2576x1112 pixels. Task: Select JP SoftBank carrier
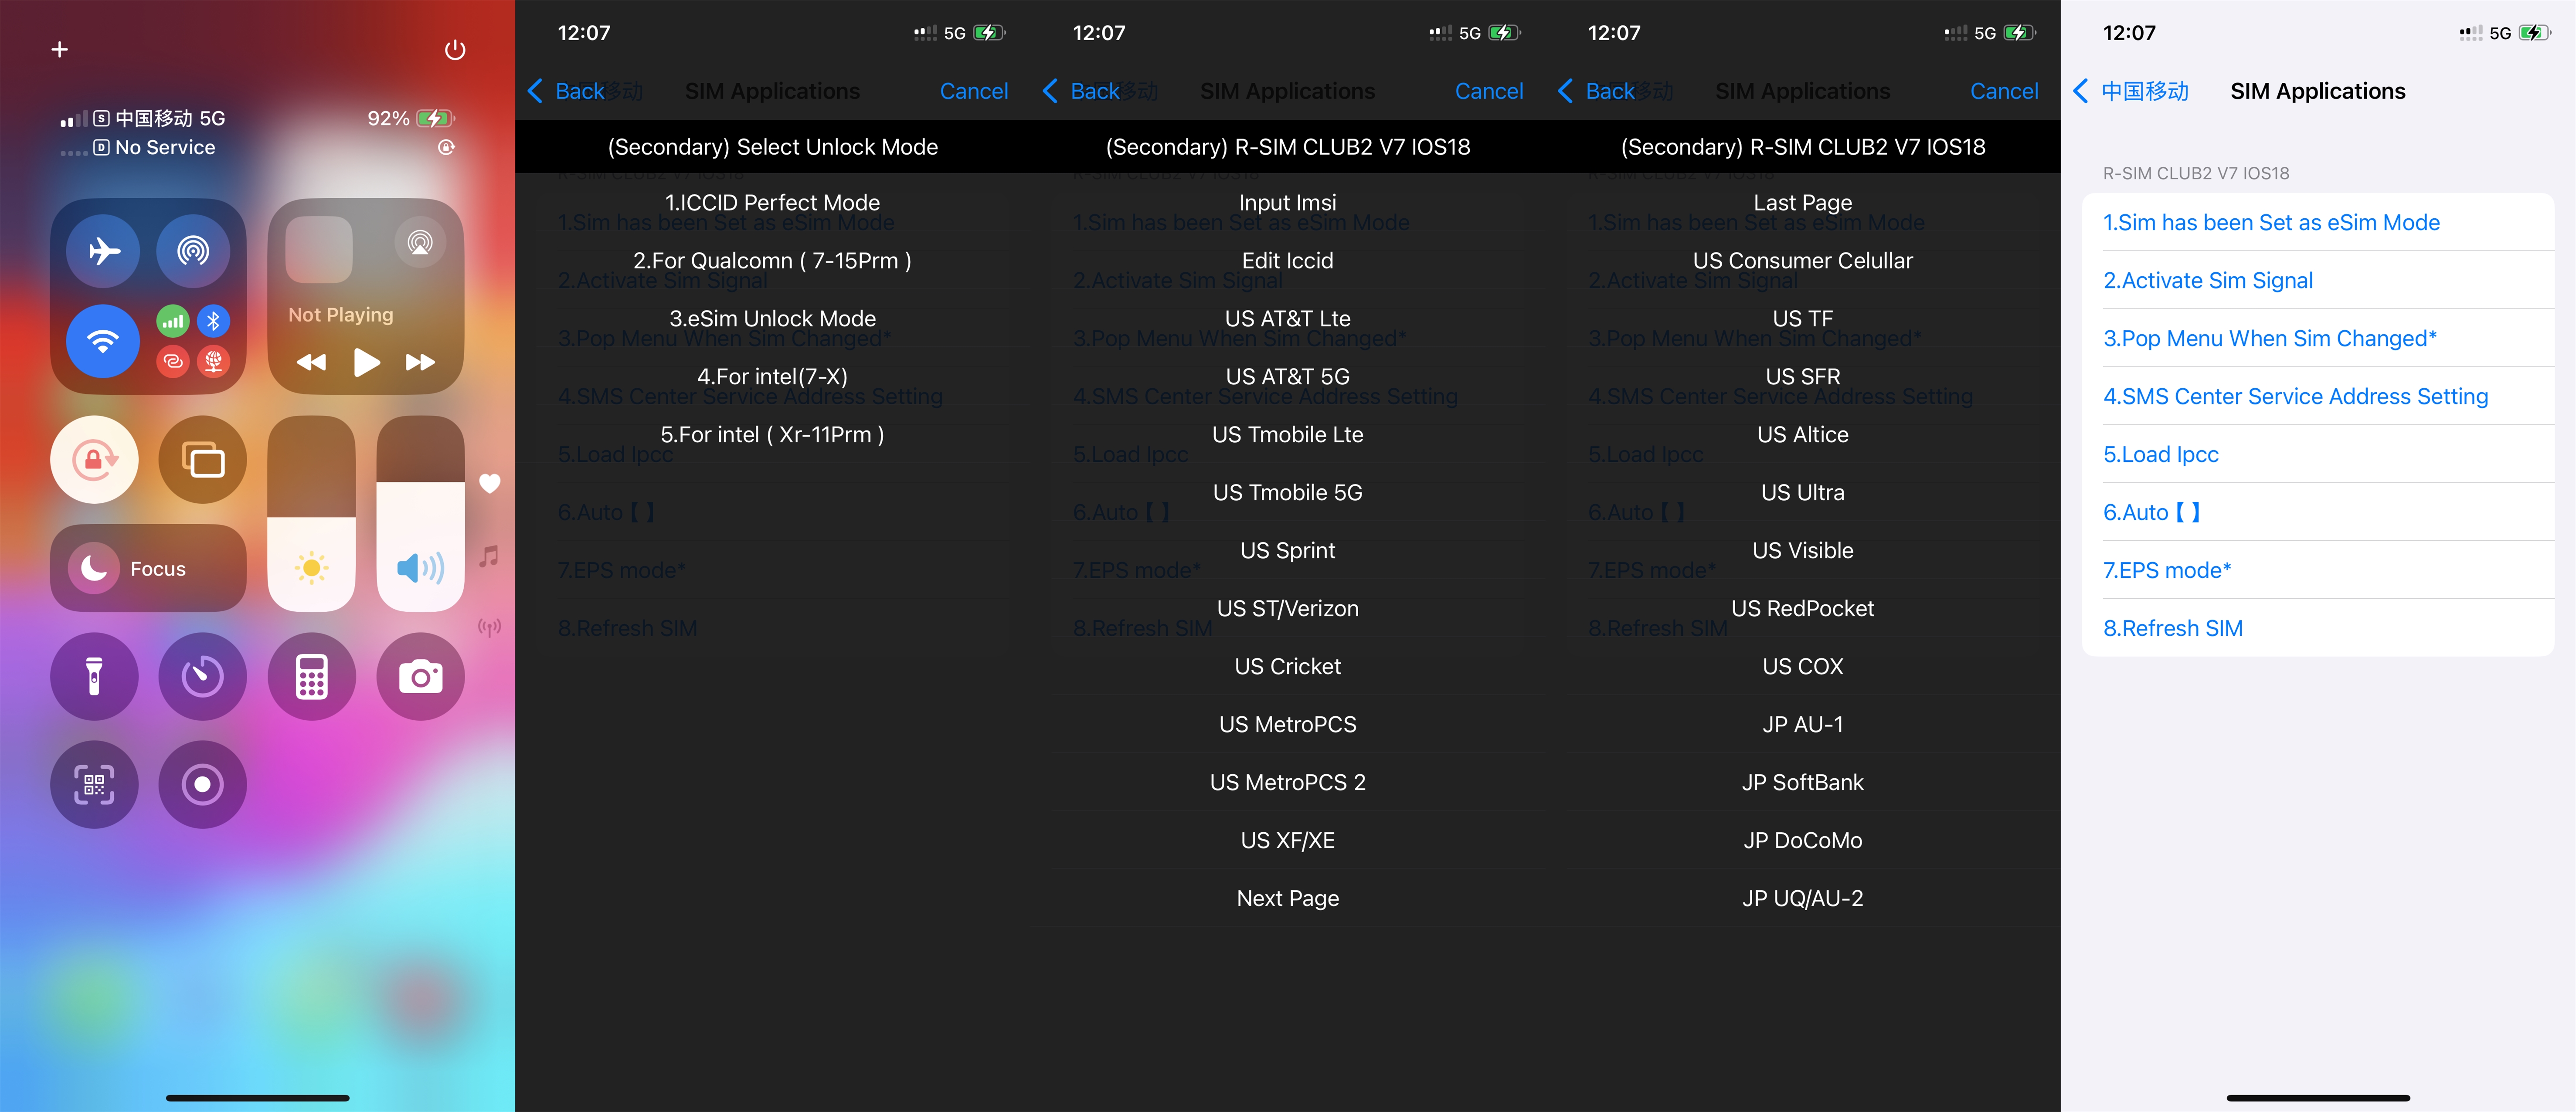click(1803, 783)
